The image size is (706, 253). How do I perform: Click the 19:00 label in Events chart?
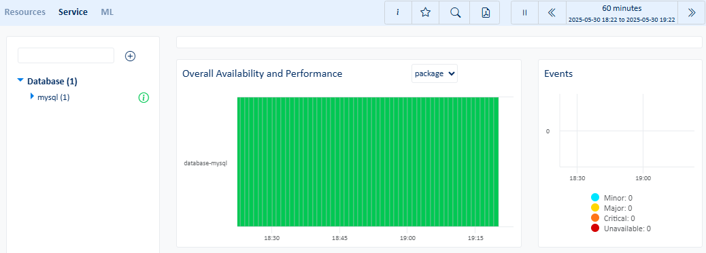[643, 178]
